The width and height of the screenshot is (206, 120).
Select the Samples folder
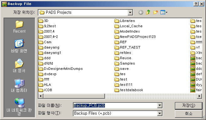click(x=125, y=63)
